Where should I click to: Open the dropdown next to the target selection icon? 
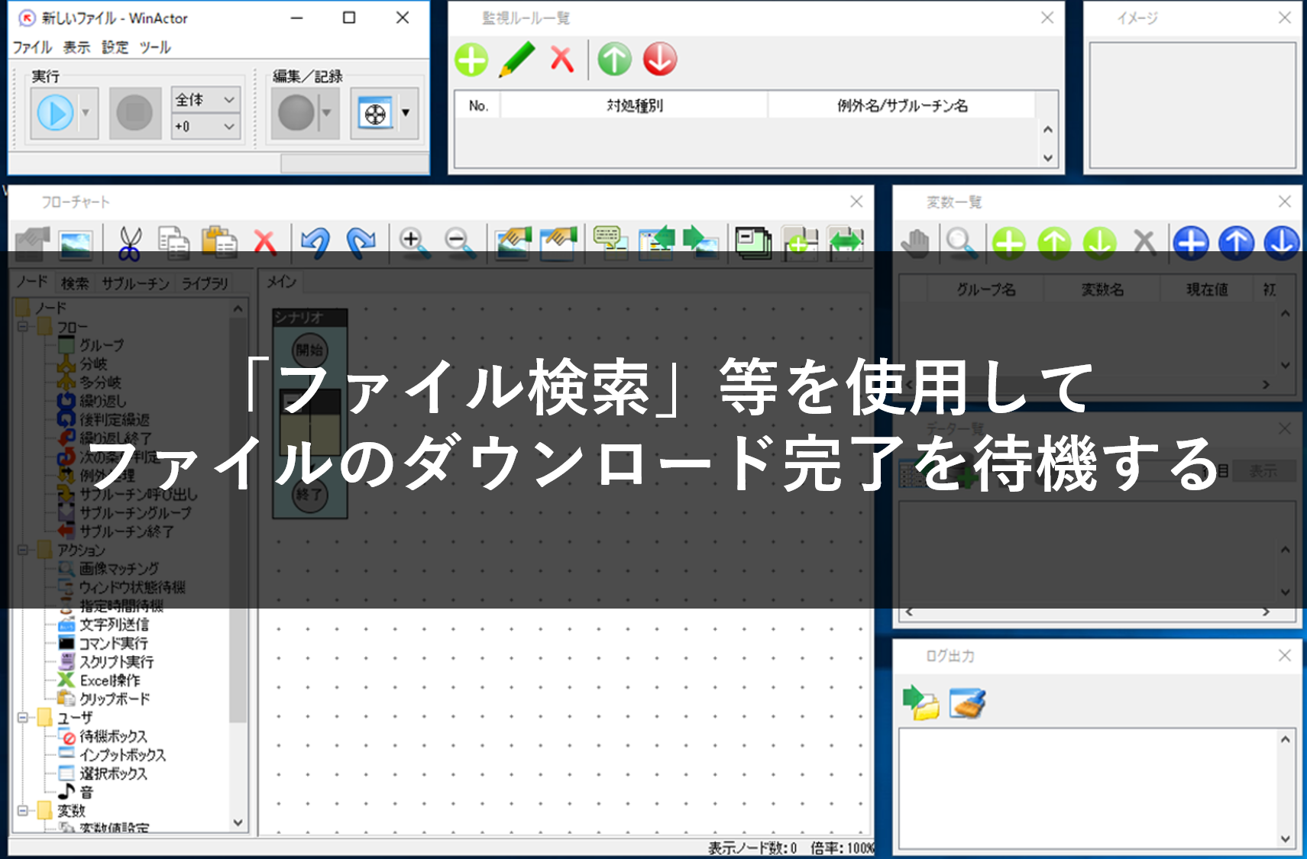pyautogui.click(x=406, y=113)
